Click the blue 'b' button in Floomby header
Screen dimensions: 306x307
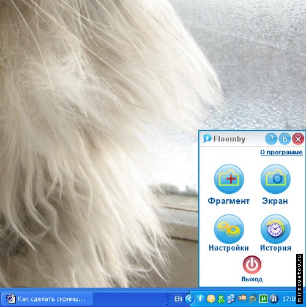click(285, 139)
